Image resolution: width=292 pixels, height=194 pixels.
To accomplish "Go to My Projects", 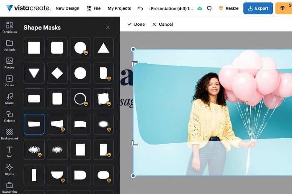I will [119, 8].
